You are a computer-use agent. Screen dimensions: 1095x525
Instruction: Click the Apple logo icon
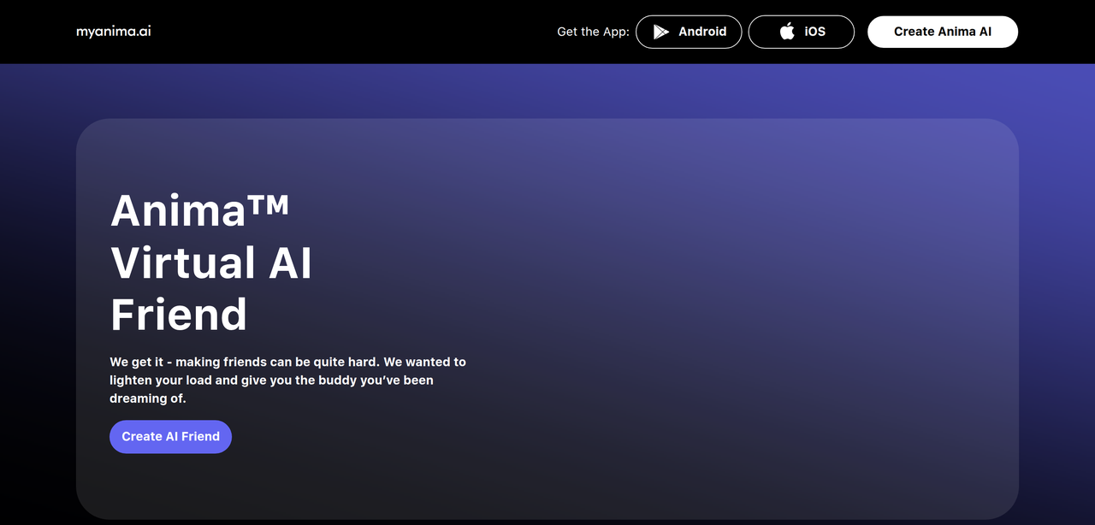(787, 32)
